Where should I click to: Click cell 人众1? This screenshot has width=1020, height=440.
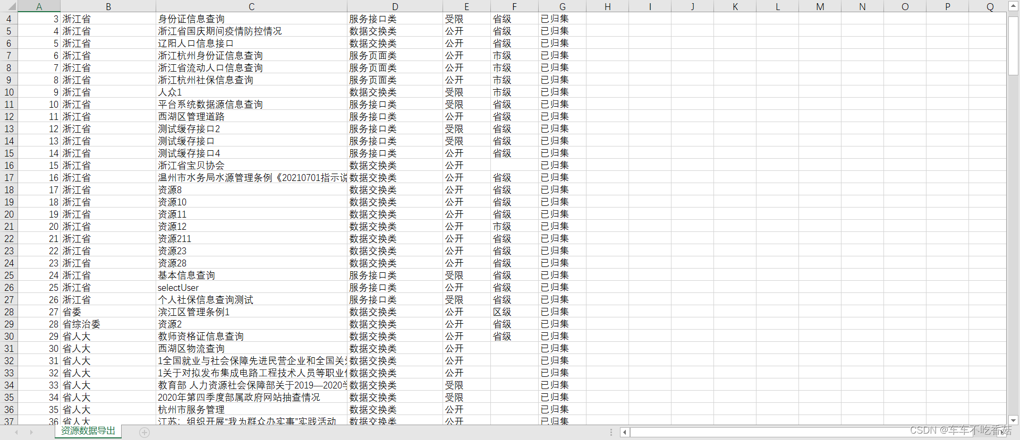click(x=252, y=92)
